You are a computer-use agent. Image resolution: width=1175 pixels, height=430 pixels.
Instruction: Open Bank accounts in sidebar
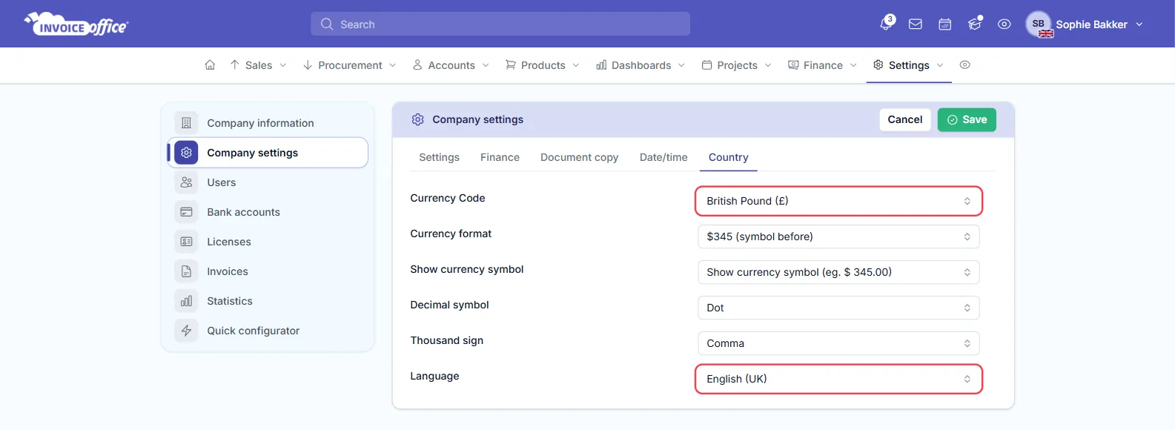coord(268,212)
